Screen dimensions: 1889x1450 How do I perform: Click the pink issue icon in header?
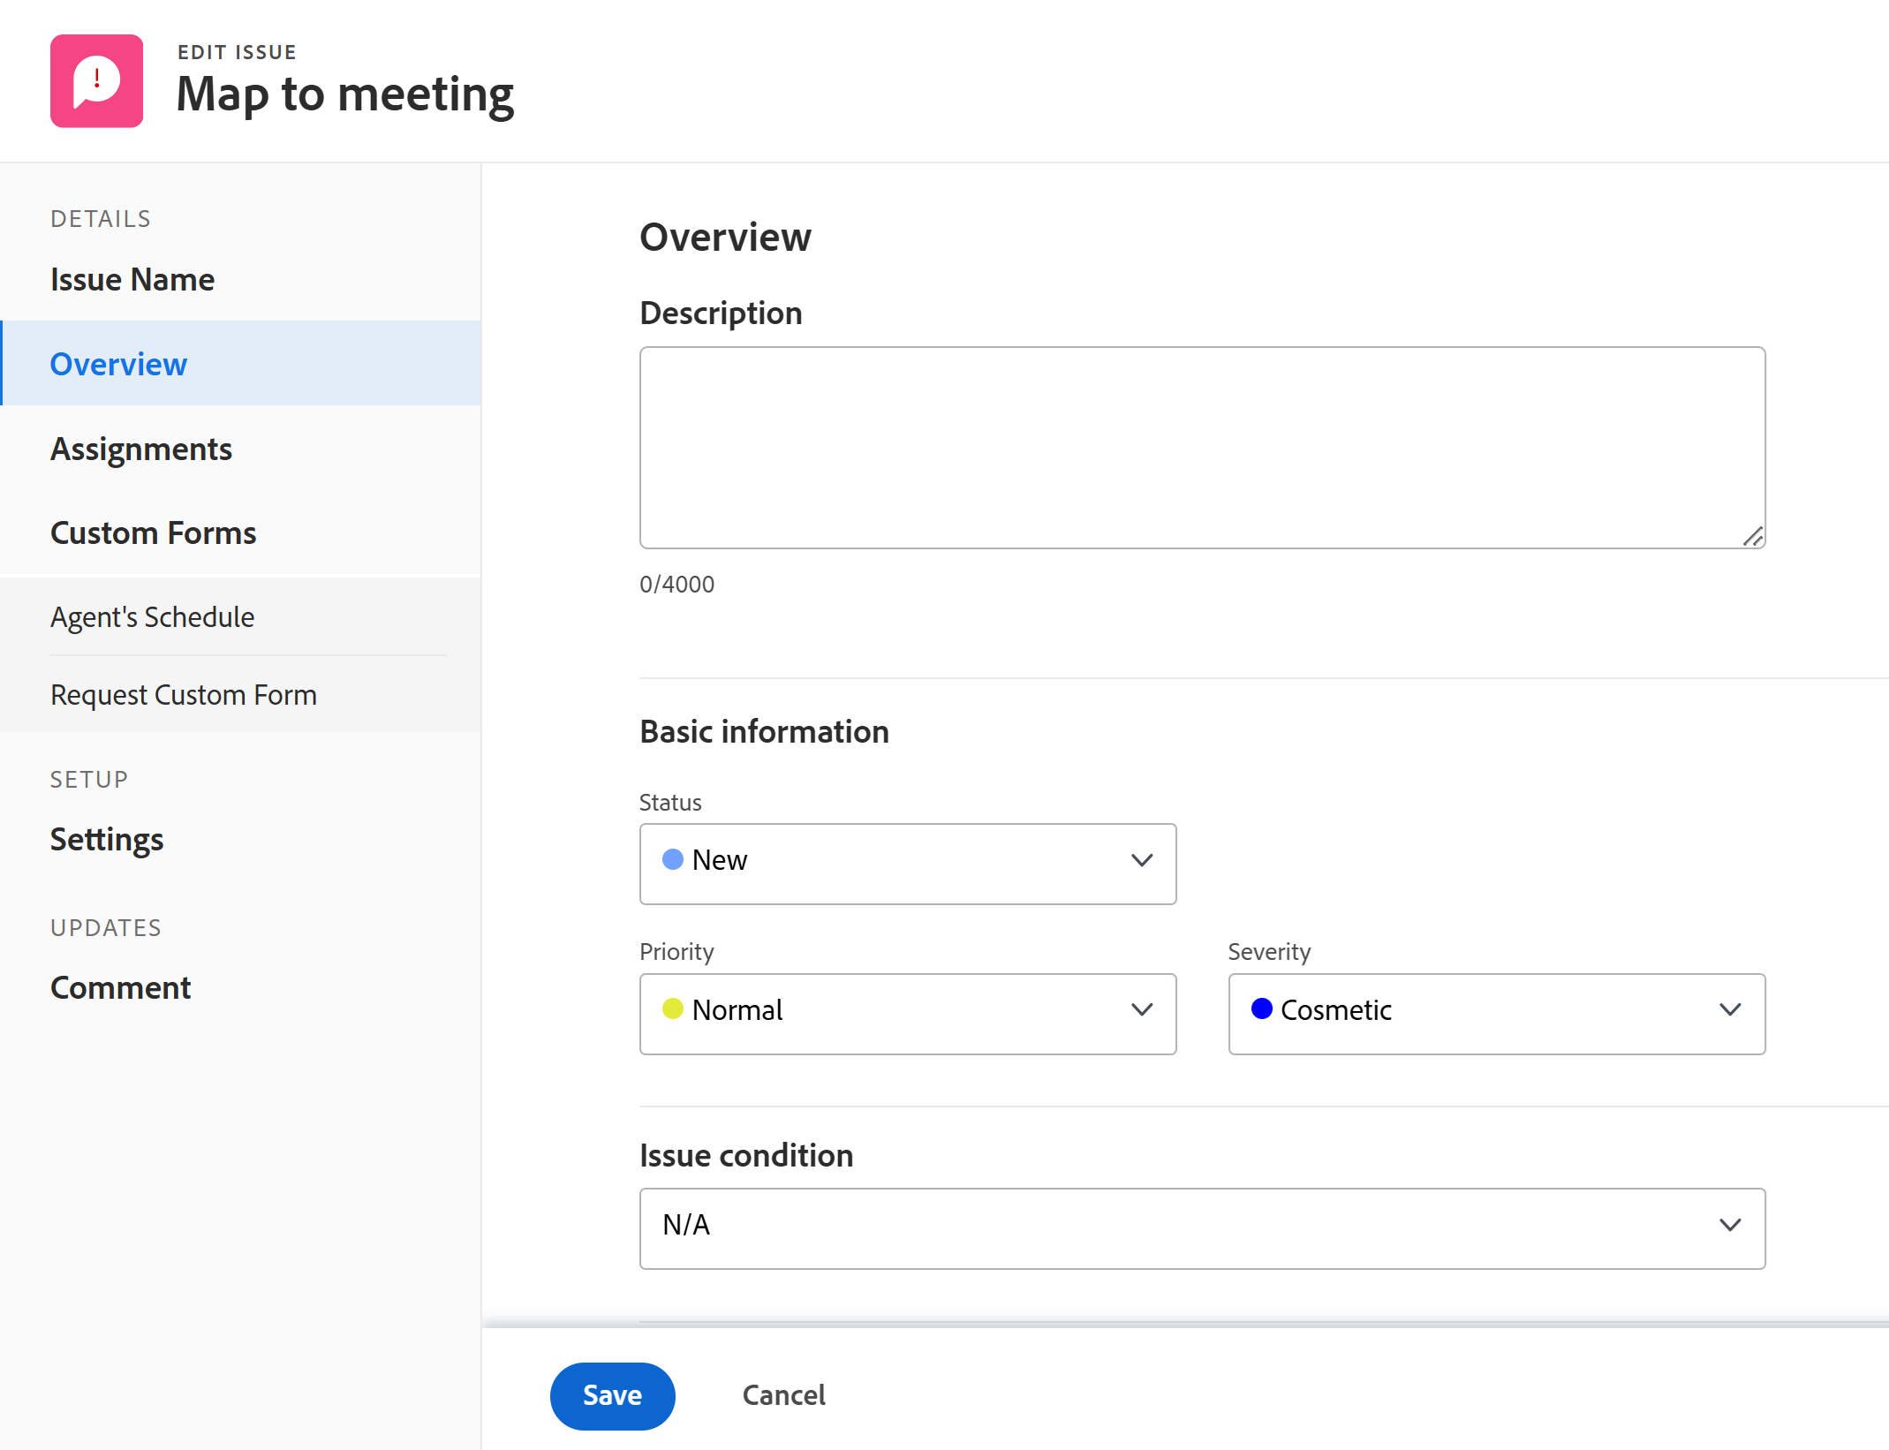coord(96,81)
